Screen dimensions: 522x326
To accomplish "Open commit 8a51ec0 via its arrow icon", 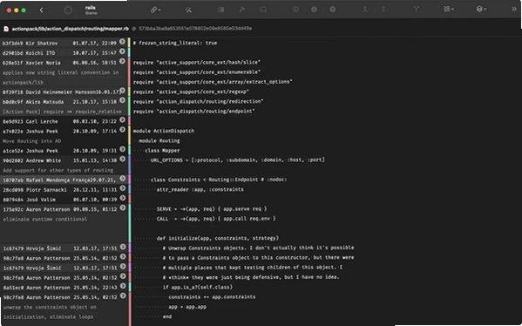I will (122, 286).
